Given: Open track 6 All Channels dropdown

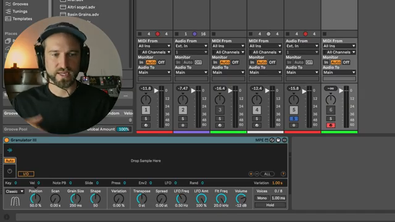Looking at the screenshot, I should [339, 52].
